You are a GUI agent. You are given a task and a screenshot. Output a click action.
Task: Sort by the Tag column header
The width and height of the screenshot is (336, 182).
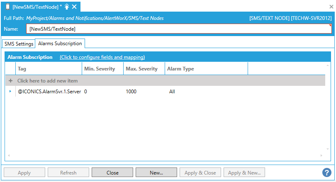49,69
